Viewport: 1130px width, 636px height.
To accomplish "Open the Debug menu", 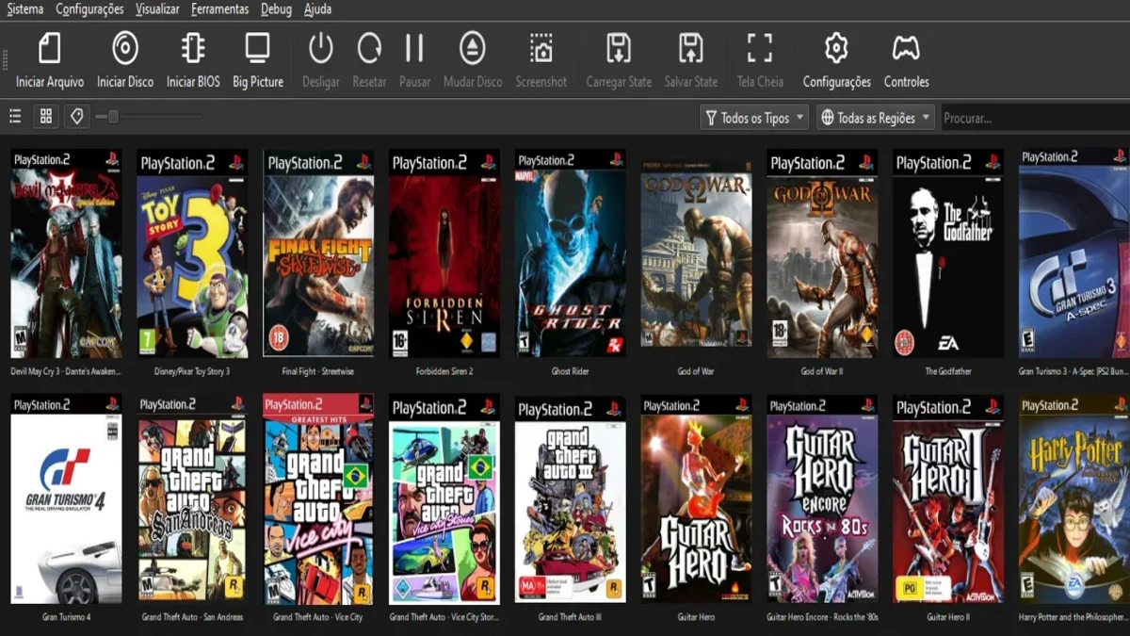I will tap(276, 9).
